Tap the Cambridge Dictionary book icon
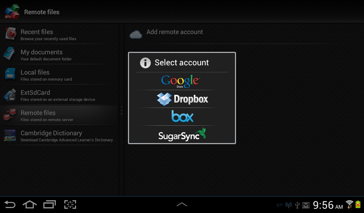 (10, 135)
